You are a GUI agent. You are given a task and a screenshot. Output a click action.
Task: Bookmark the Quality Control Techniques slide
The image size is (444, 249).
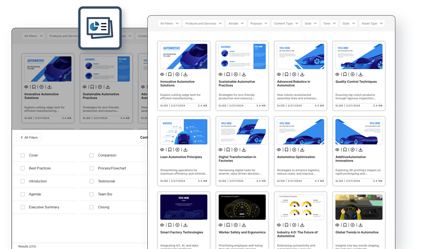tap(345, 74)
